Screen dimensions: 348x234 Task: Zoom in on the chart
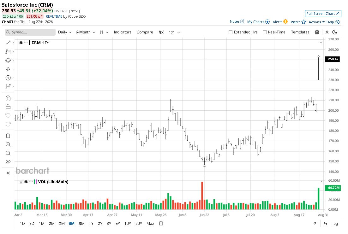coord(8,144)
